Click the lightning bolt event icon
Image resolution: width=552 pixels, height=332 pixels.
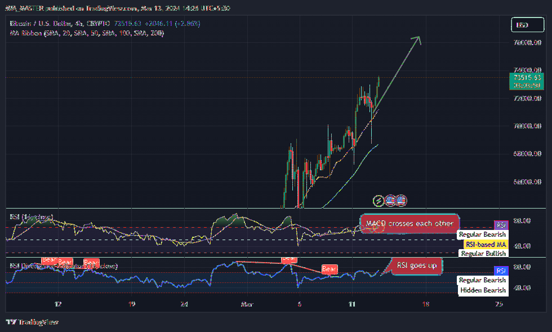pos(379,201)
